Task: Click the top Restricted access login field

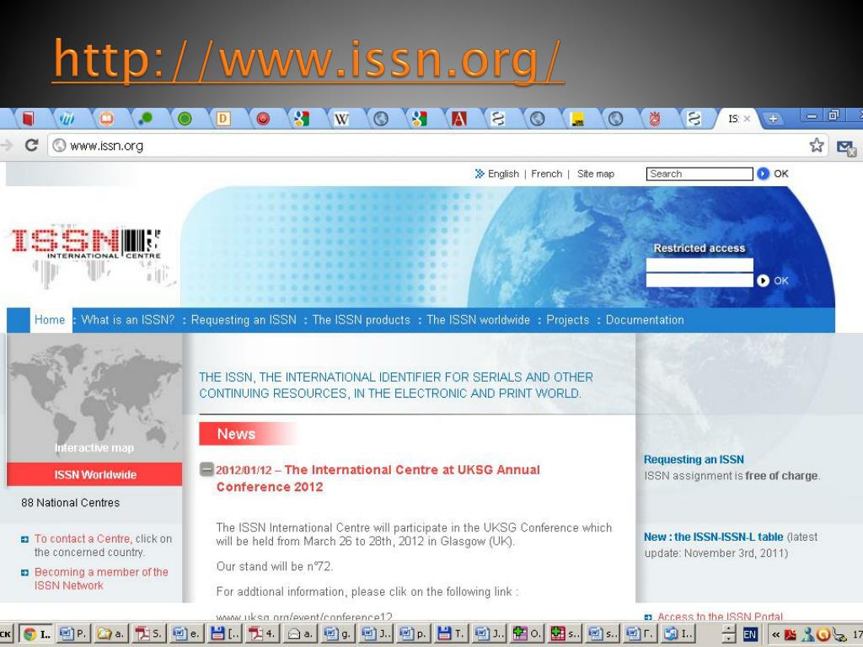Action: pos(699,265)
